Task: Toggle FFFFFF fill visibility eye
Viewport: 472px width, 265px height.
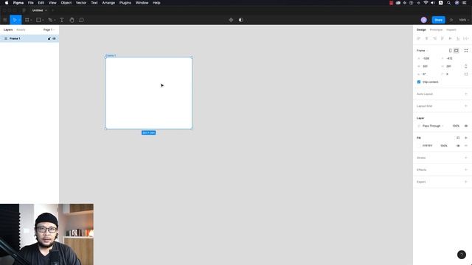Action: coord(458,146)
